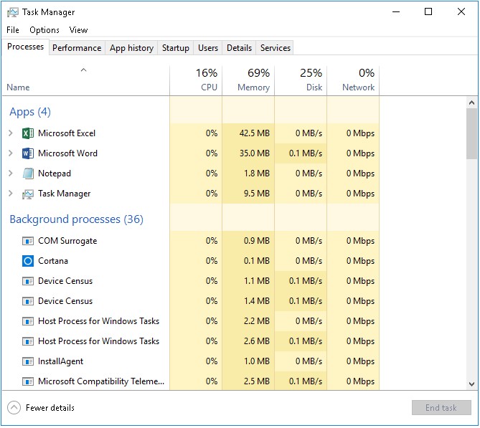Sort by the Network column header

point(353,81)
